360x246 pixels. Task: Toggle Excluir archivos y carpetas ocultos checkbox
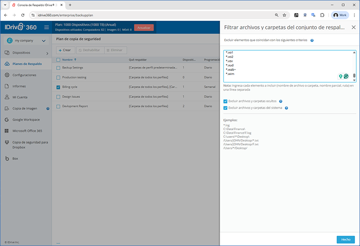click(226, 101)
